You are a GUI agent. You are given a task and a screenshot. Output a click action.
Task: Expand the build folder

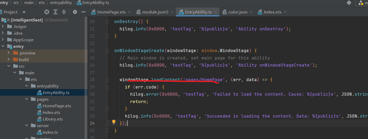(8, 59)
